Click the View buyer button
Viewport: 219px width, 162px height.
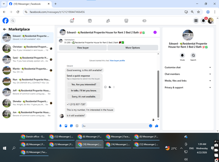pos(83,48)
